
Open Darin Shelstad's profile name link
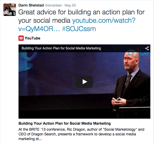coord(31,5)
